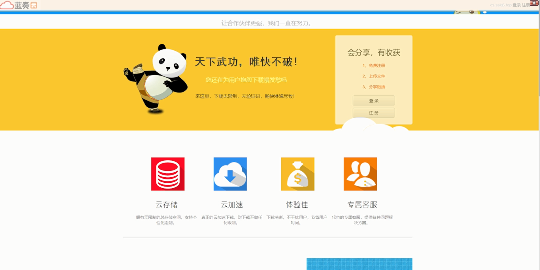This screenshot has width=540, height=270.
Task: Click the cs.sskj6.top address text
Action: (500, 5)
